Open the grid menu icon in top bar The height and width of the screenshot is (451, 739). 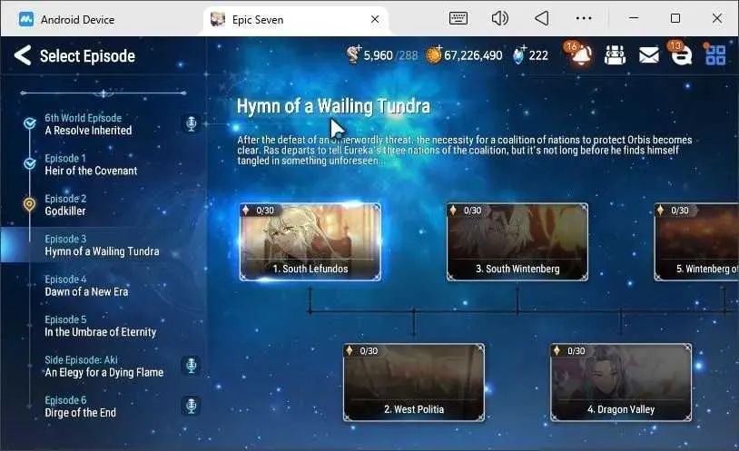point(715,54)
